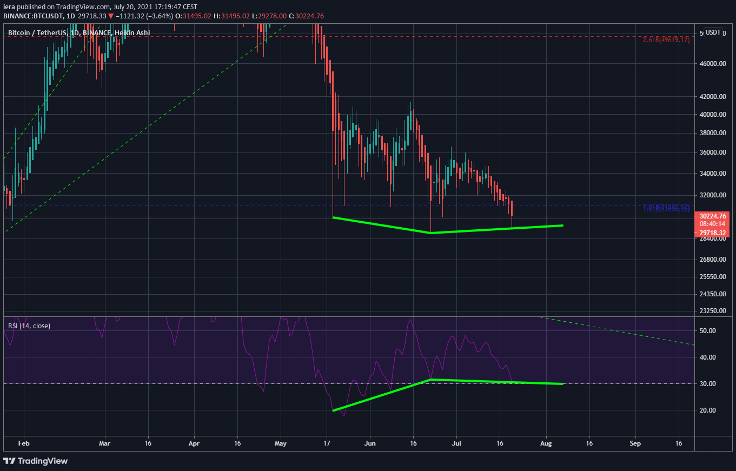Select the 'Bitcoin / TetherUS, 1D, BINANCE, Heikin Ashi' legend
736x471 pixels.
click(79, 33)
